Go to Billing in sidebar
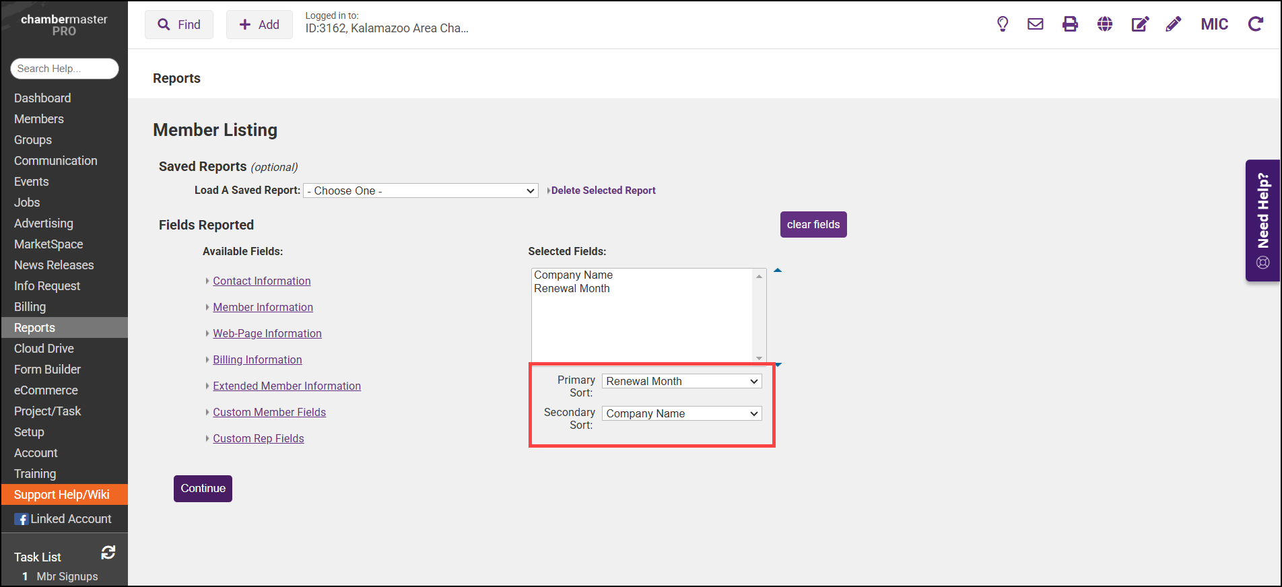 coord(30,307)
